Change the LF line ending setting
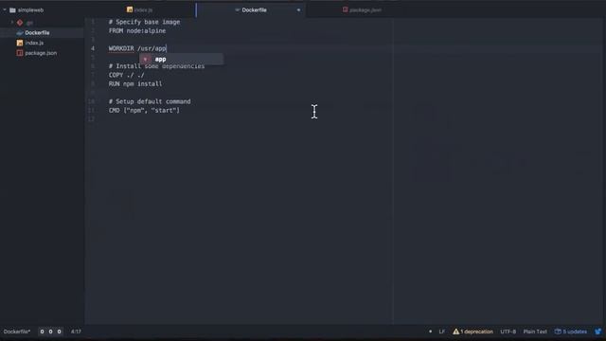The height and width of the screenshot is (341, 606). coord(442,332)
